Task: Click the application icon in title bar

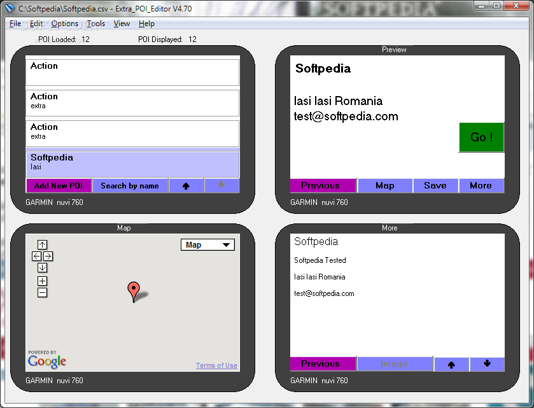Action: [10, 8]
